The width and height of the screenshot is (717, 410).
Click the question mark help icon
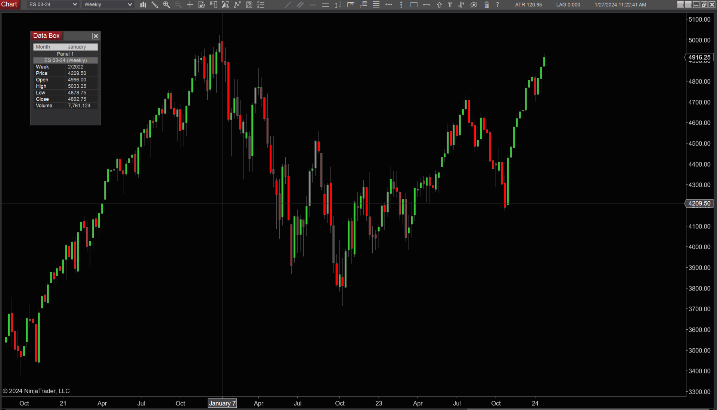pyautogui.click(x=497, y=5)
